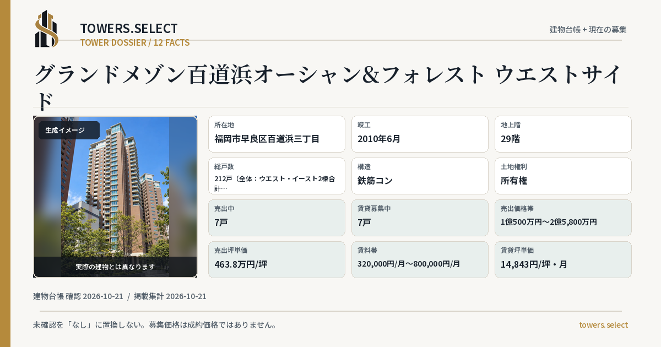Click the 賃貸坪単価 14,843円 card
This screenshot has height=347, width=661.
tap(563, 259)
